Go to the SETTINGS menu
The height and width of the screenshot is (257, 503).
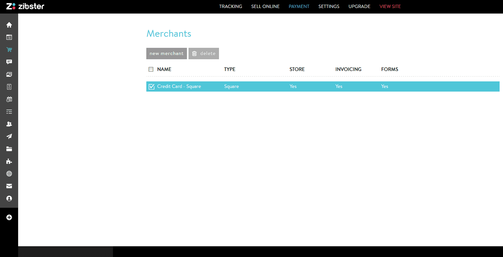pyautogui.click(x=329, y=6)
